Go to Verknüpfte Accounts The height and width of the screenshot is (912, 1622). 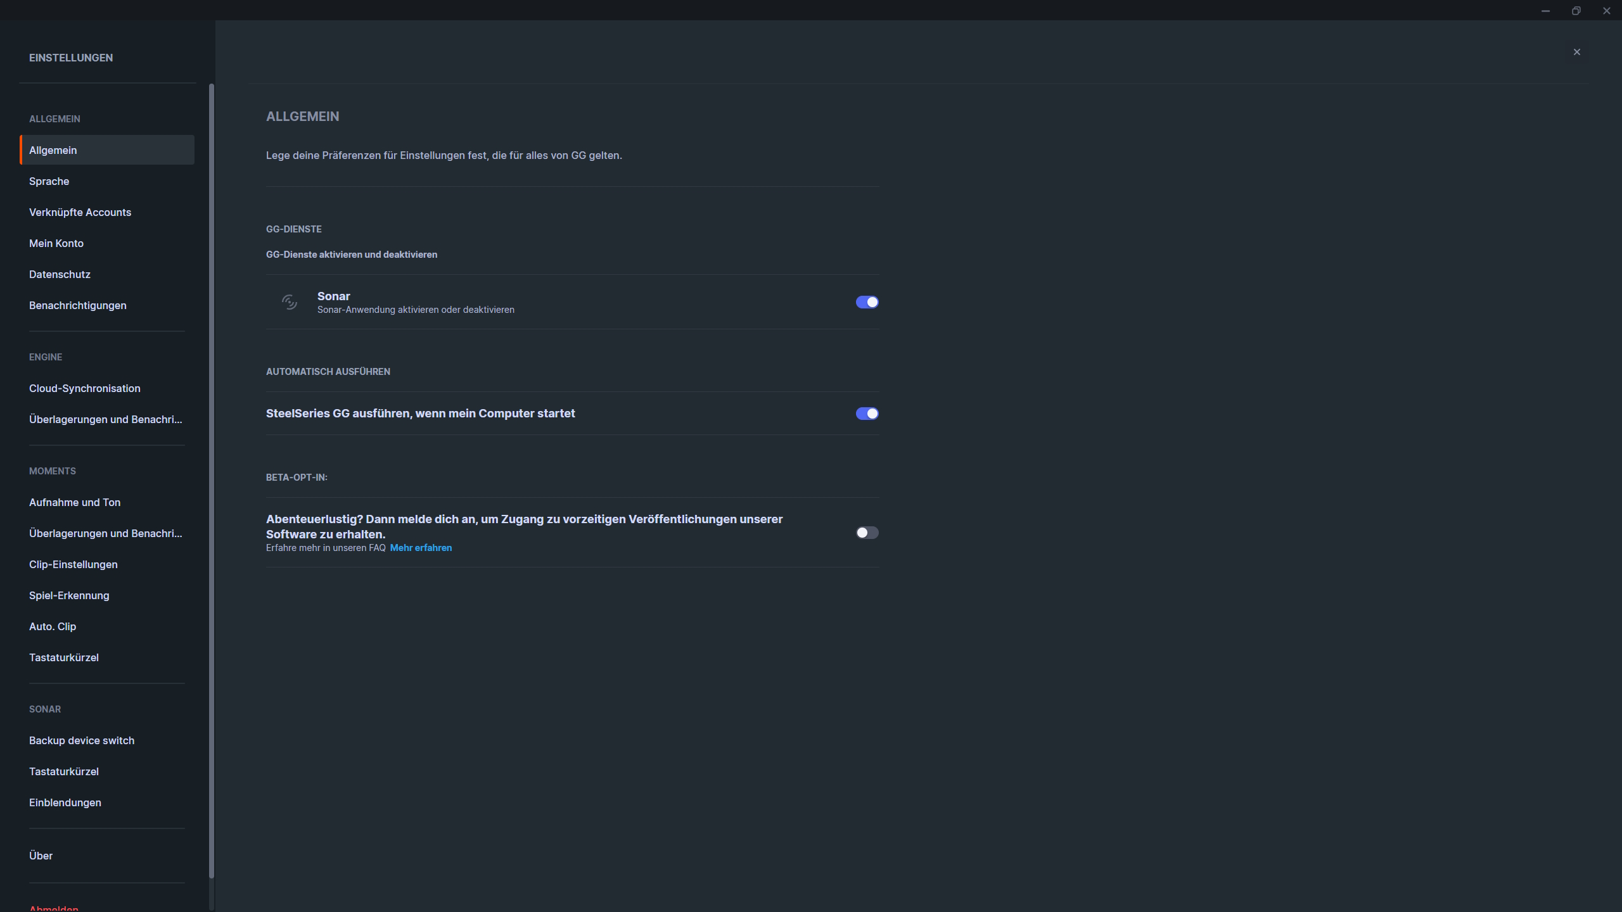[80, 212]
